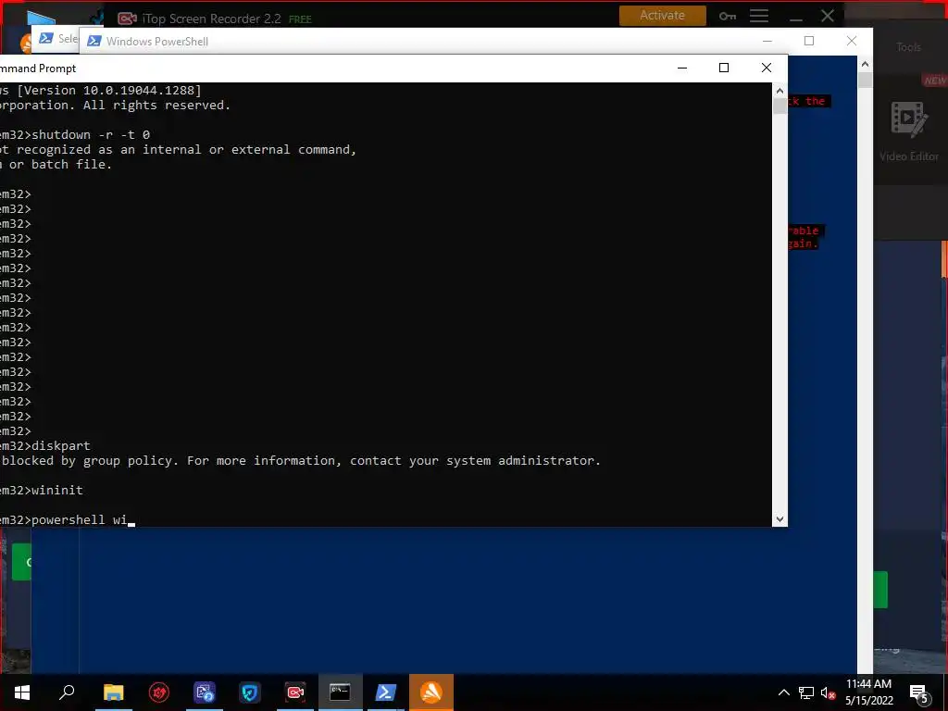Screen dimensions: 948x711
Task: Switch to PowerShell taskbar icon
Action: [x=386, y=692]
